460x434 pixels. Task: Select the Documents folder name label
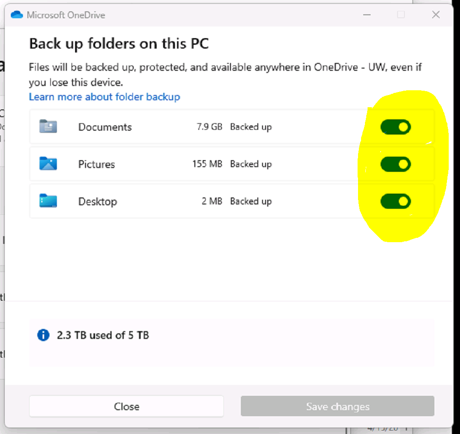tap(105, 127)
